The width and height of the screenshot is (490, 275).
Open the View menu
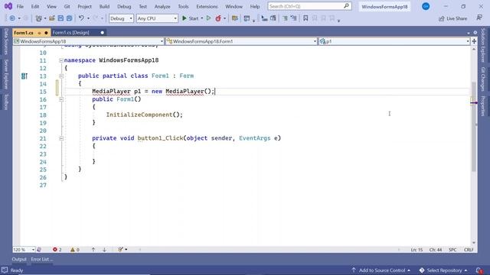pos(51,6)
